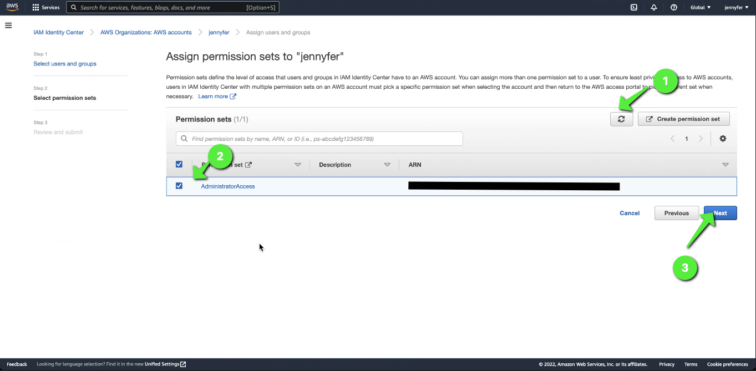Click page number 1 in pagination

coord(686,139)
